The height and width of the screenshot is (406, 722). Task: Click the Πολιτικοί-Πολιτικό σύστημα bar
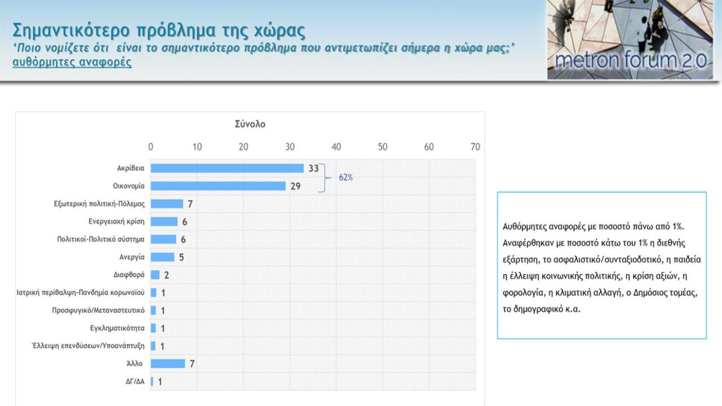tap(163, 239)
